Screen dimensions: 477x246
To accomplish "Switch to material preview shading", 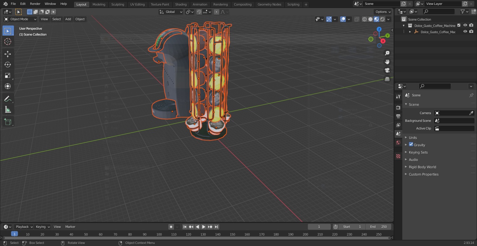I will pyautogui.click(x=376, y=19).
